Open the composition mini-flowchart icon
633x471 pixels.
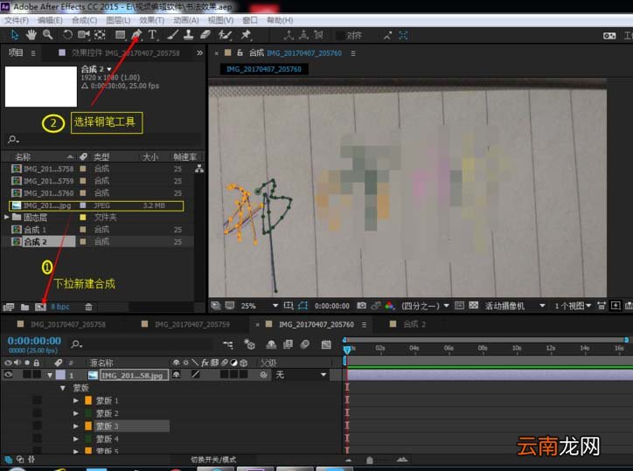(228, 344)
